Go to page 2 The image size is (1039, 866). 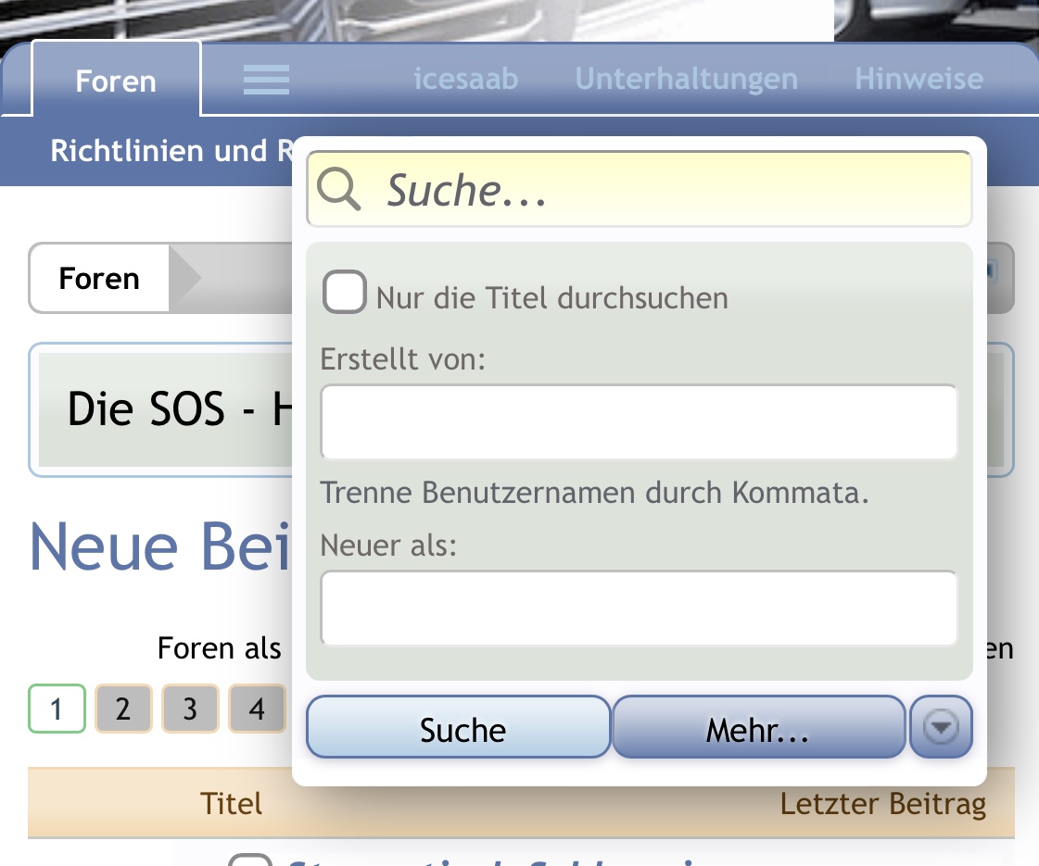[123, 709]
